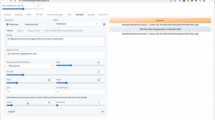Screen dimensions: 215x120
Task: Click the browser home icon
Action: coord(15,1)
